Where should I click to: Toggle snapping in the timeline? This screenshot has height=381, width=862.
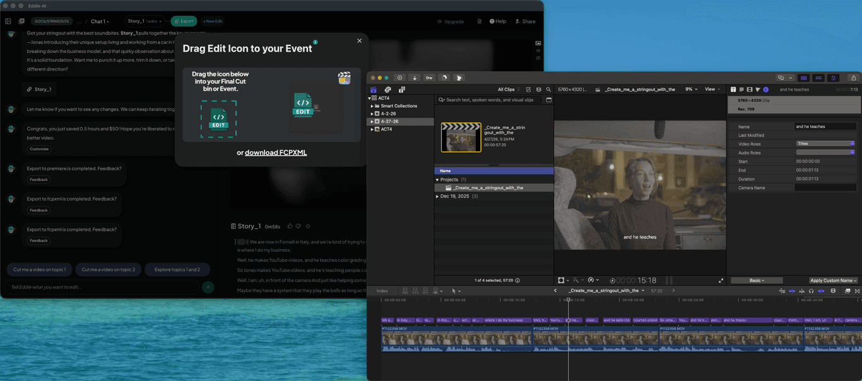pyautogui.click(x=821, y=291)
